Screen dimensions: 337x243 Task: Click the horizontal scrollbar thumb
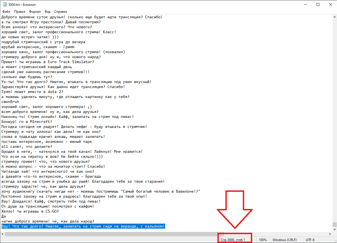114,234
